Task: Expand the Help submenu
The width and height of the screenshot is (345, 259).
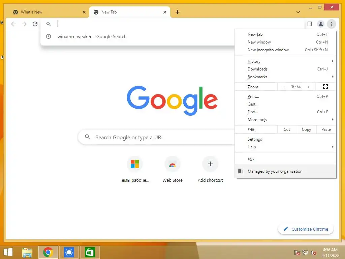Action: pyautogui.click(x=285, y=147)
